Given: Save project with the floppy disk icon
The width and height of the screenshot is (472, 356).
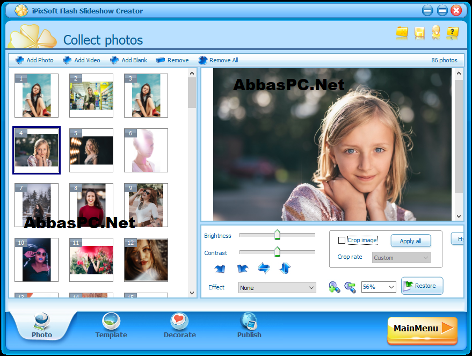Looking at the screenshot, I should tap(419, 33).
